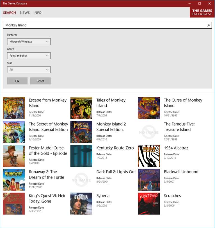Select Monkey Island 2 Special Edition cover
The height and width of the screenshot is (228, 215).
click(x=81, y=132)
